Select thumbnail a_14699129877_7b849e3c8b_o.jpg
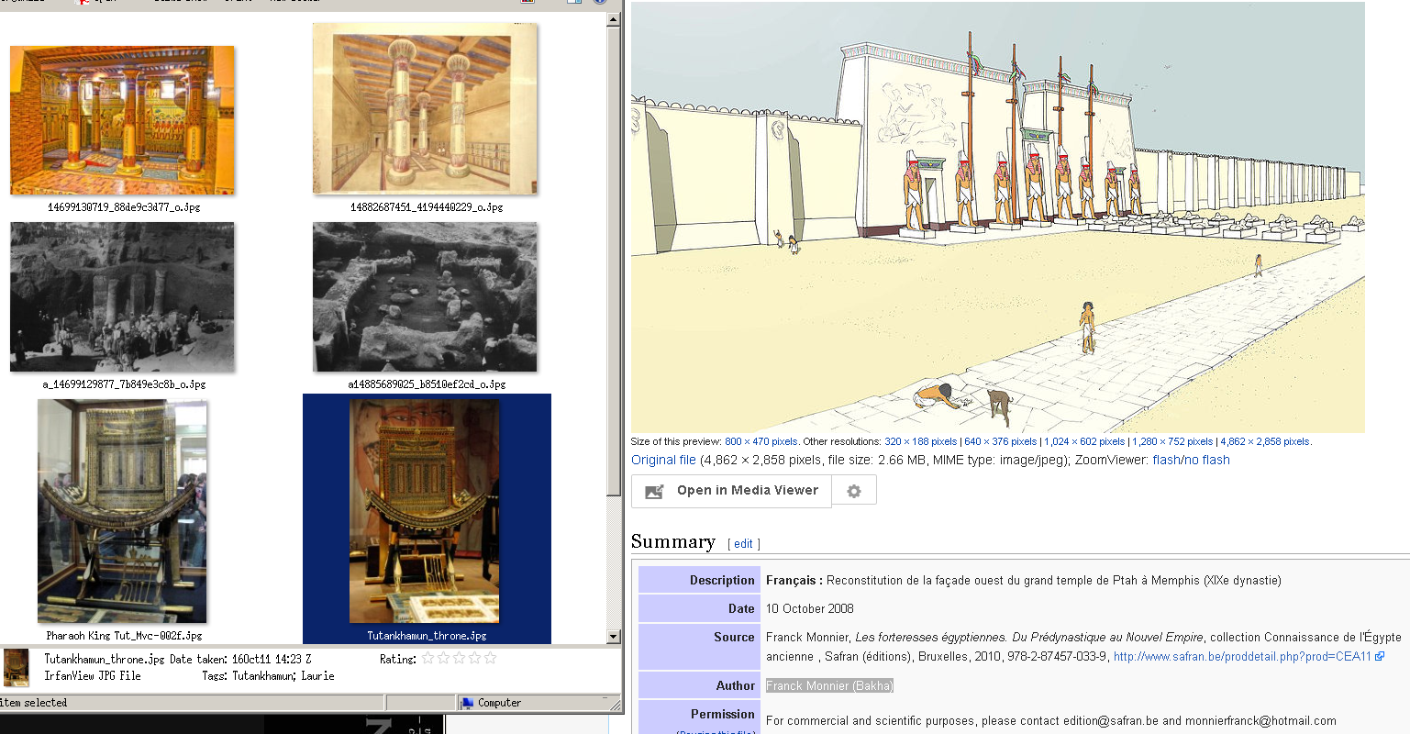This screenshot has width=1410, height=734. click(x=123, y=296)
